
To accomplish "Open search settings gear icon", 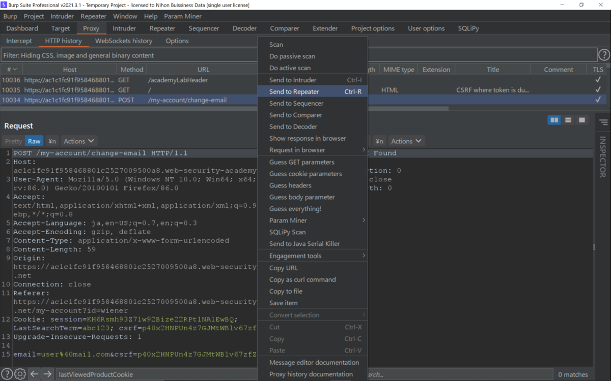I will pyautogui.click(x=20, y=374).
